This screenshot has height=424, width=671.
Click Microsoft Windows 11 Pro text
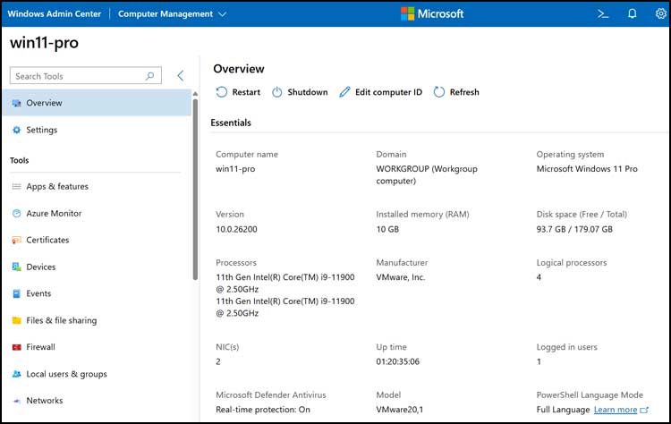pos(587,169)
